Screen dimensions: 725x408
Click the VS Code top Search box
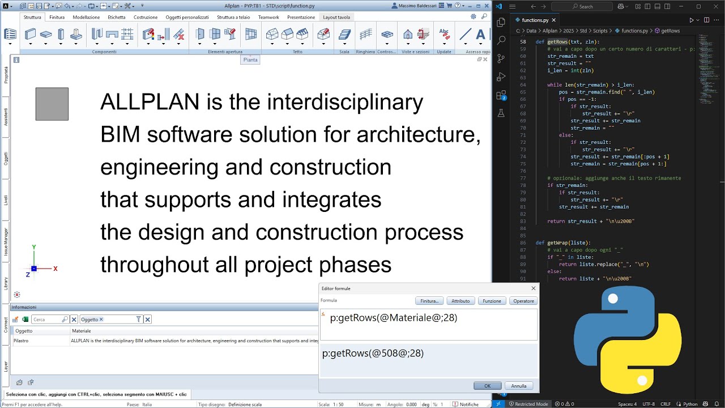[583, 6]
